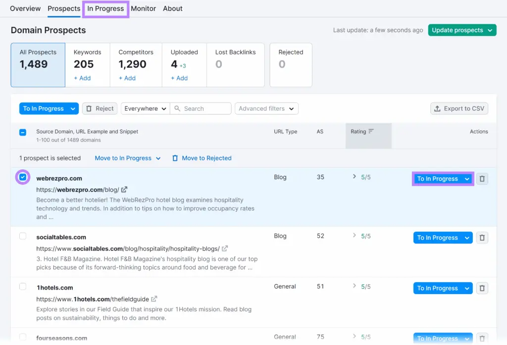Expand the webrezpro.com rating details chevron
Viewport: 507px width, 345px height.
click(x=354, y=176)
